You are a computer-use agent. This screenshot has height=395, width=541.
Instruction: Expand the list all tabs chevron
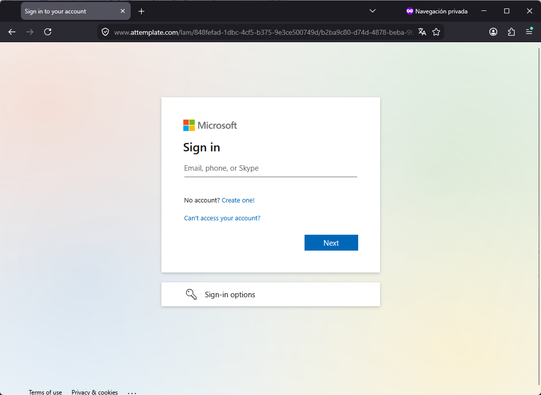pos(372,11)
